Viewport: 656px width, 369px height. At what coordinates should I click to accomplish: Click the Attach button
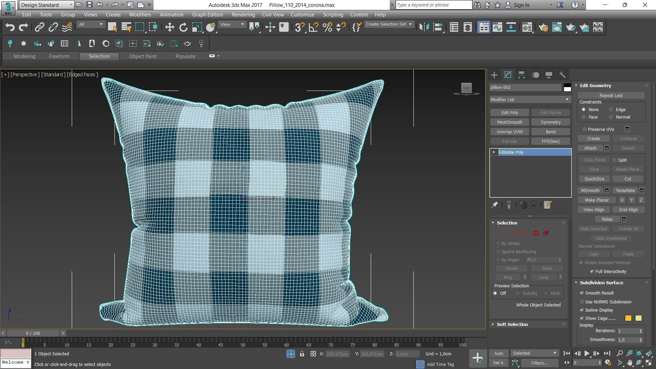[x=590, y=148]
